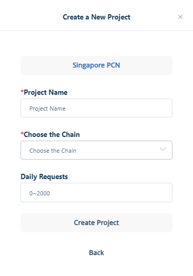The width and height of the screenshot is (193, 276).
Task: Click the empty space right of 0~2000
Action: point(111,193)
